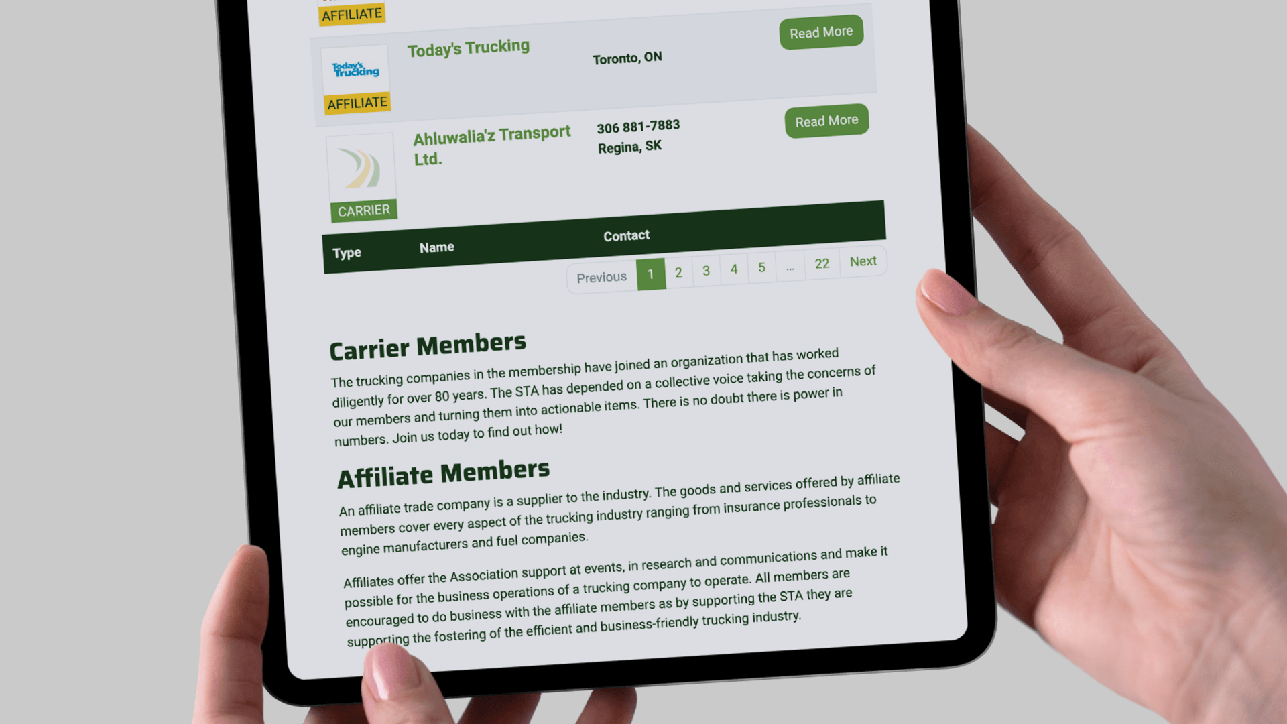Image resolution: width=1287 pixels, height=724 pixels.
Task: Click the Contact column header
Action: pyautogui.click(x=627, y=235)
